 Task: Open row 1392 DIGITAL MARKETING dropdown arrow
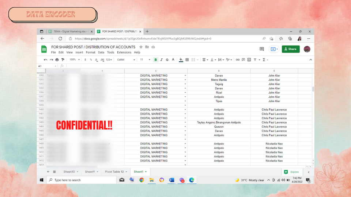coord(185,76)
